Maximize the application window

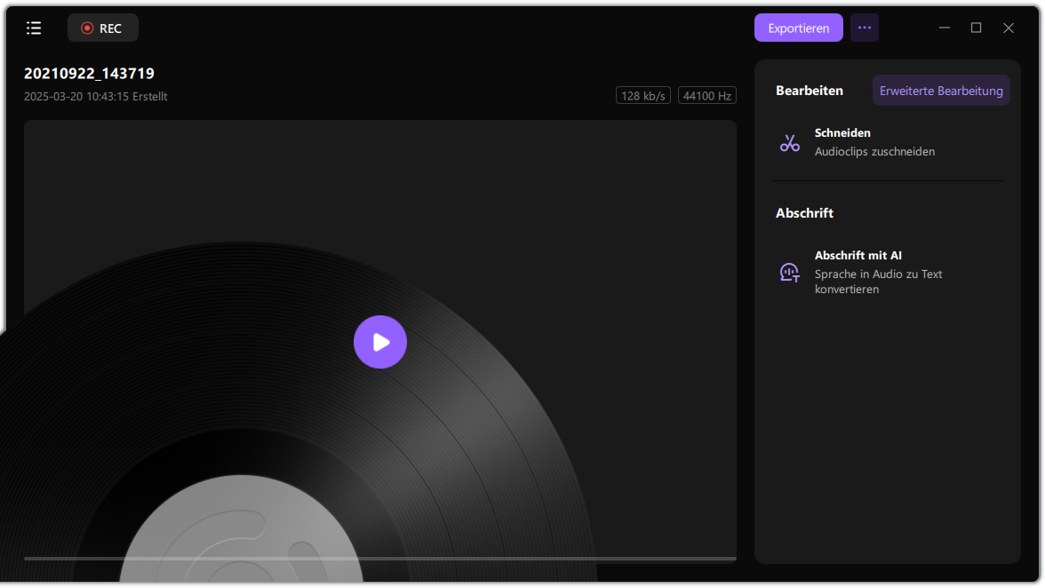[x=976, y=28]
